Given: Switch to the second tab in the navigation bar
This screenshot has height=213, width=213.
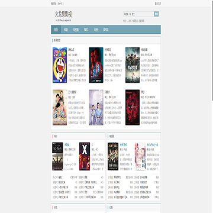Looking at the screenshot, I should [66, 30].
